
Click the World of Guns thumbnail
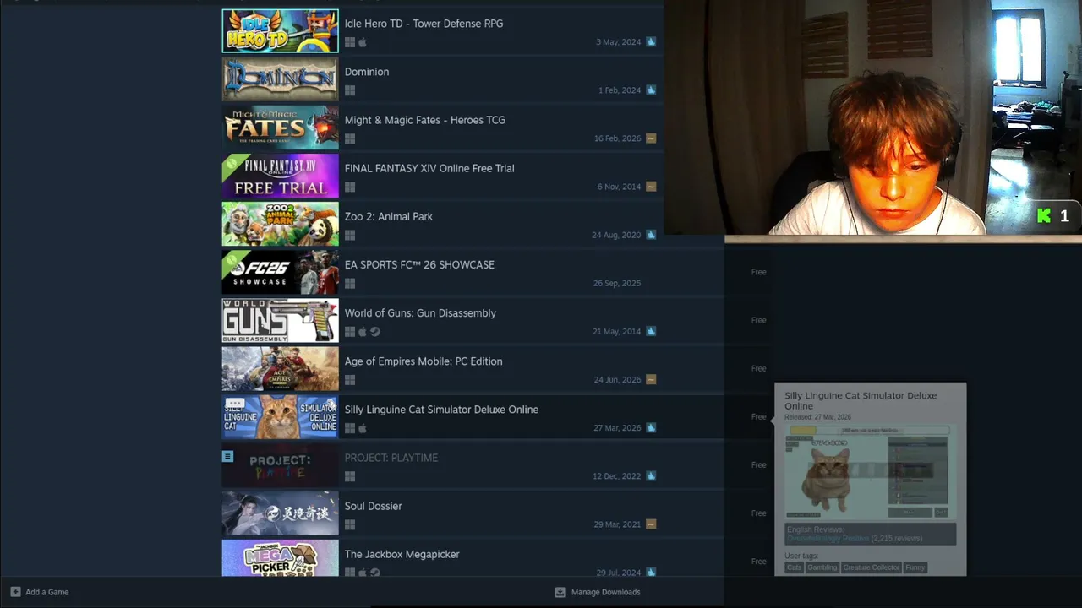point(280,320)
